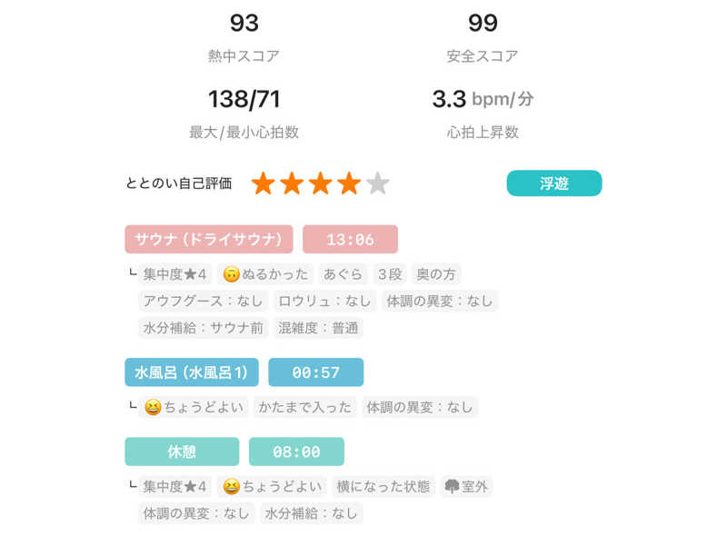Click the 08:00 rest time badge

pyautogui.click(x=296, y=451)
